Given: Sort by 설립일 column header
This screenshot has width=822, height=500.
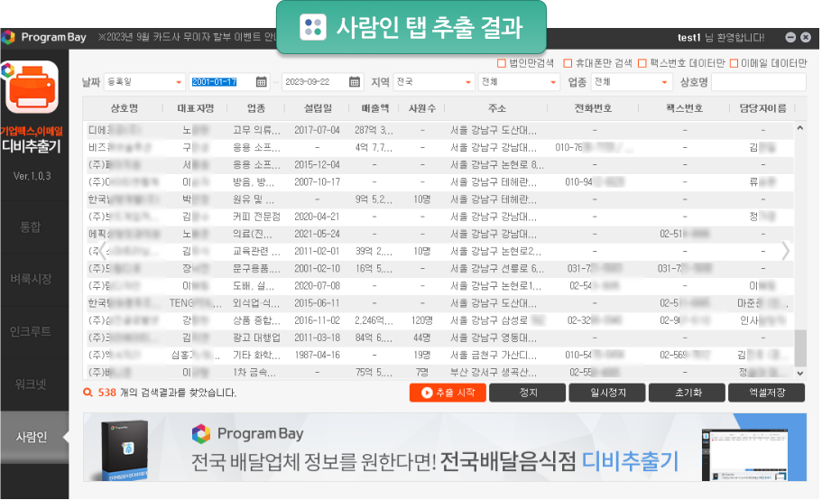Looking at the screenshot, I should pyautogui.click(x=318, y=108).
